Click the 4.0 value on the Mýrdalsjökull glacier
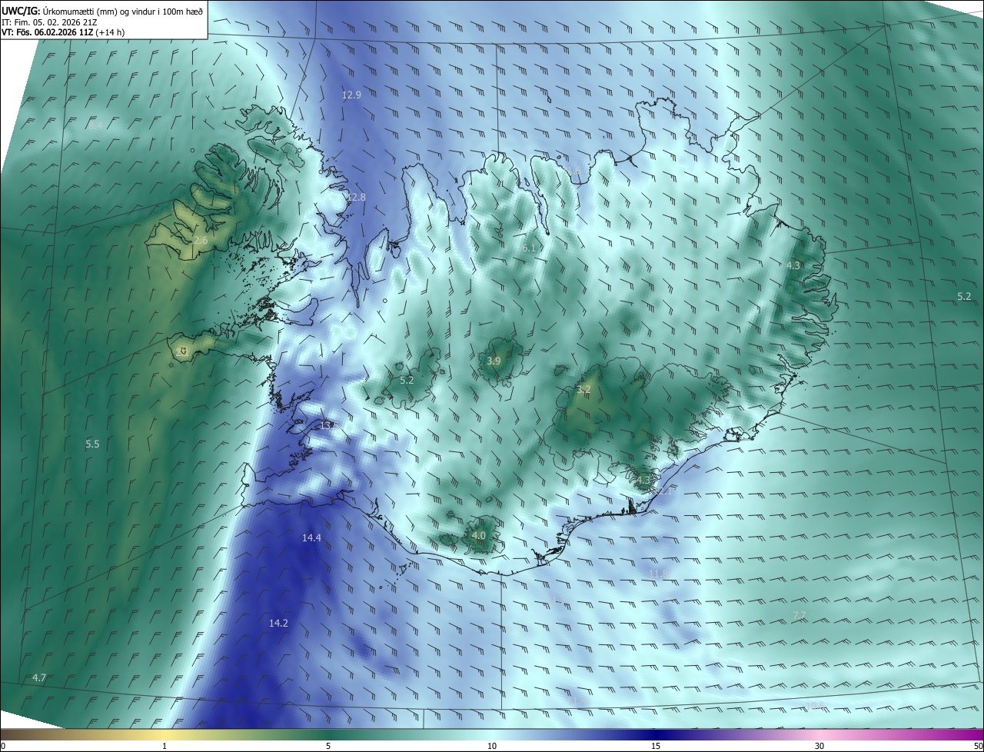This screenshot has height=752, width=984. coord(479,536)
